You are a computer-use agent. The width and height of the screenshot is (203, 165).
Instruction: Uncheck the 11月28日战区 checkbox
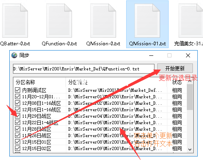(18, 129)
